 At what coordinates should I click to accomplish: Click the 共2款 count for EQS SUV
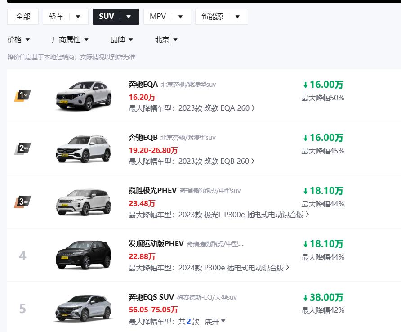coord(189,321)
